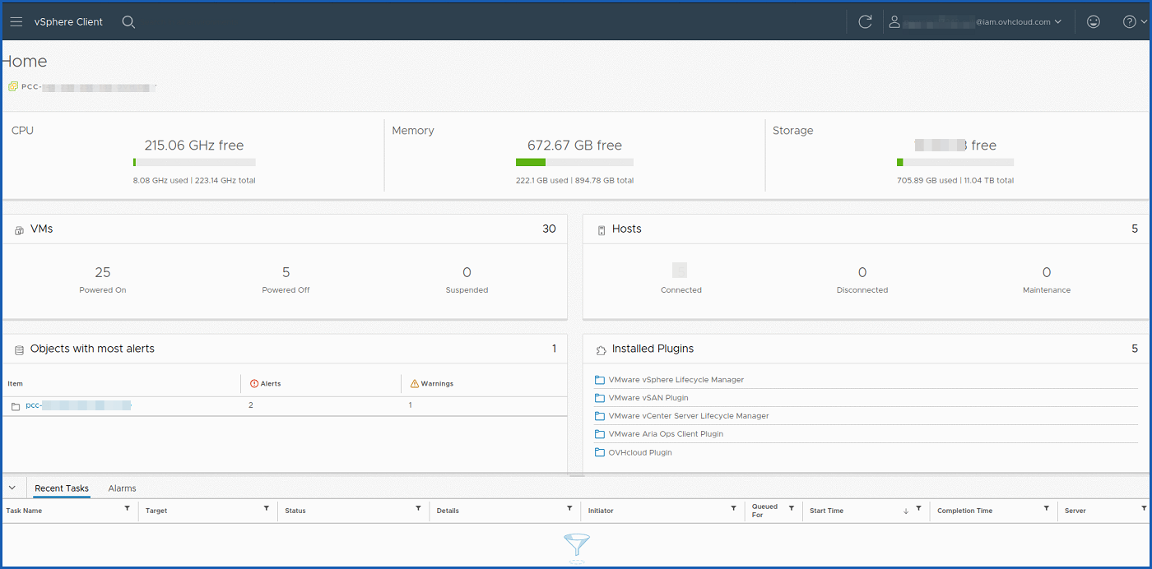
Task: Open the hamburger navigation menu
Action: (16, 21)
